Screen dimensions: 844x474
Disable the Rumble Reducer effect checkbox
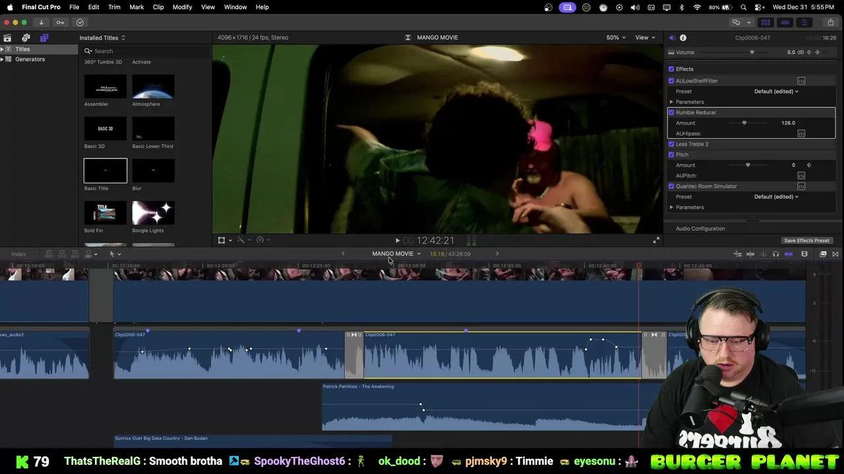671,113
